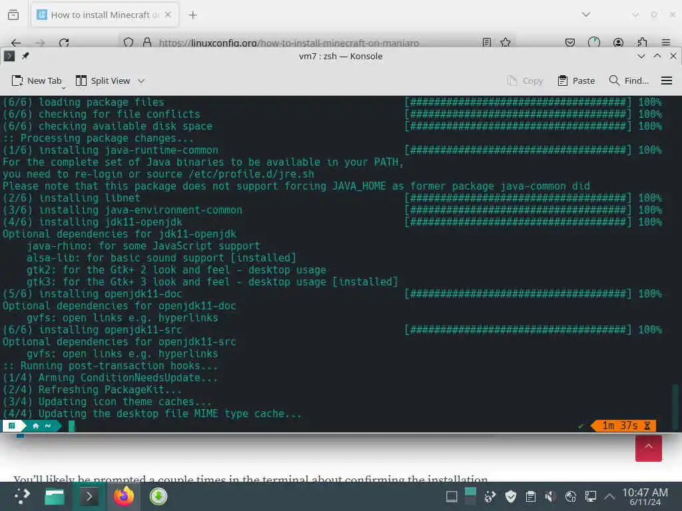This screenshot has height=511, width=682.
Task: Expand the Split View dropdown arrow
Action: [x=141, y=81]
